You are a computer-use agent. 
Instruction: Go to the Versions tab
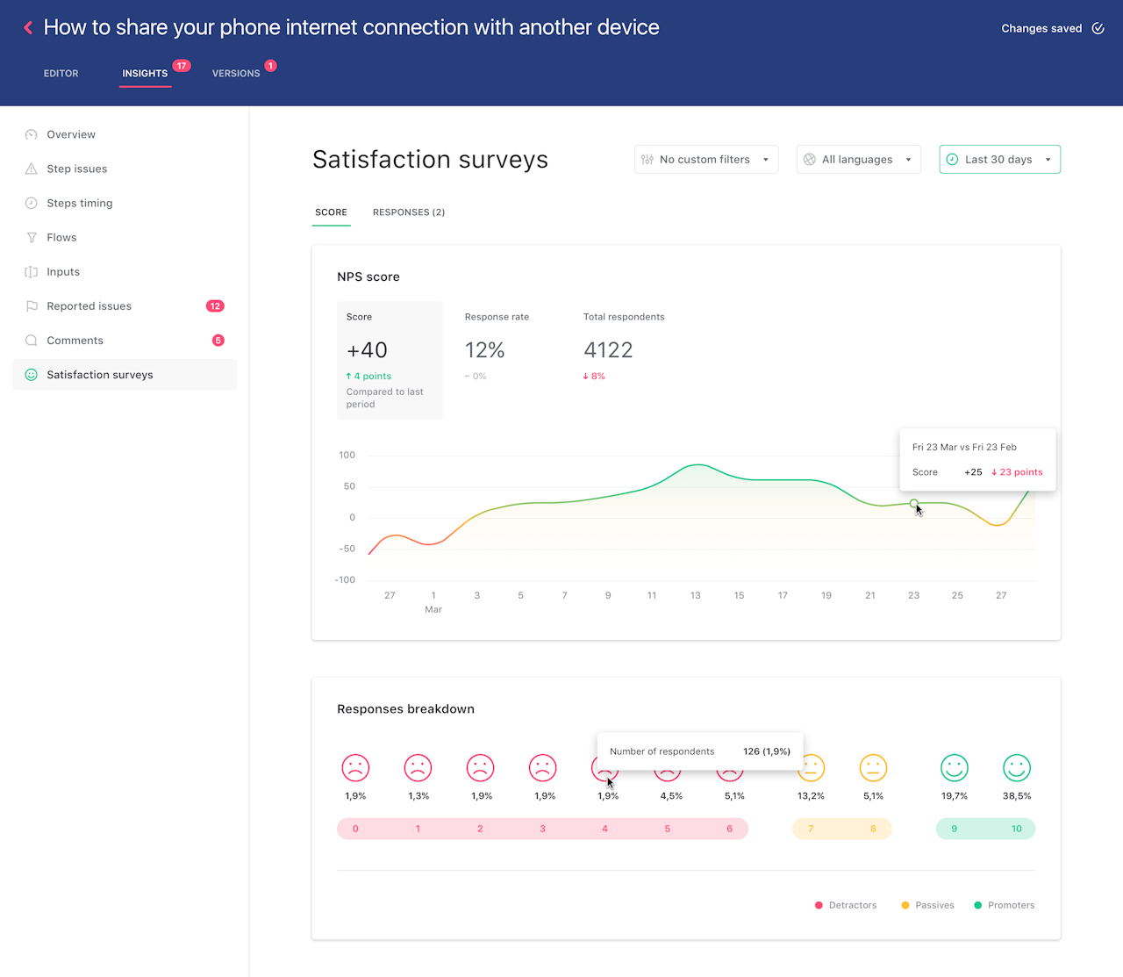tap(236, 74)
